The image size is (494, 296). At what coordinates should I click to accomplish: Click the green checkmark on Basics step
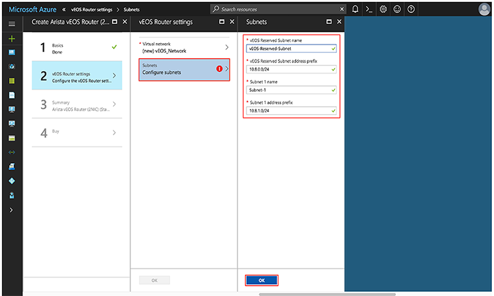pos(114,47)
